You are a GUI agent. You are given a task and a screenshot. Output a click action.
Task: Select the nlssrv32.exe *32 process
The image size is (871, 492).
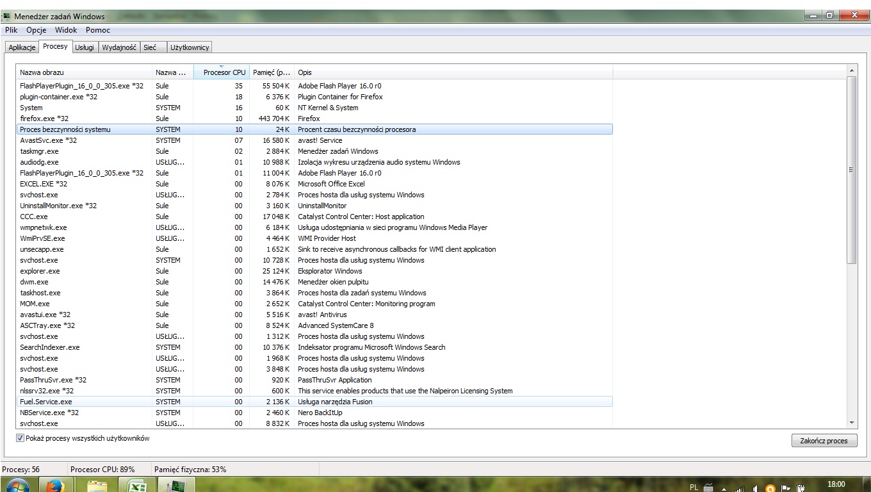[314, 391]
